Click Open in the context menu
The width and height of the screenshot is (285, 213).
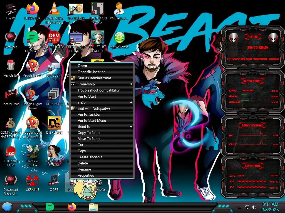click(102, 66)
